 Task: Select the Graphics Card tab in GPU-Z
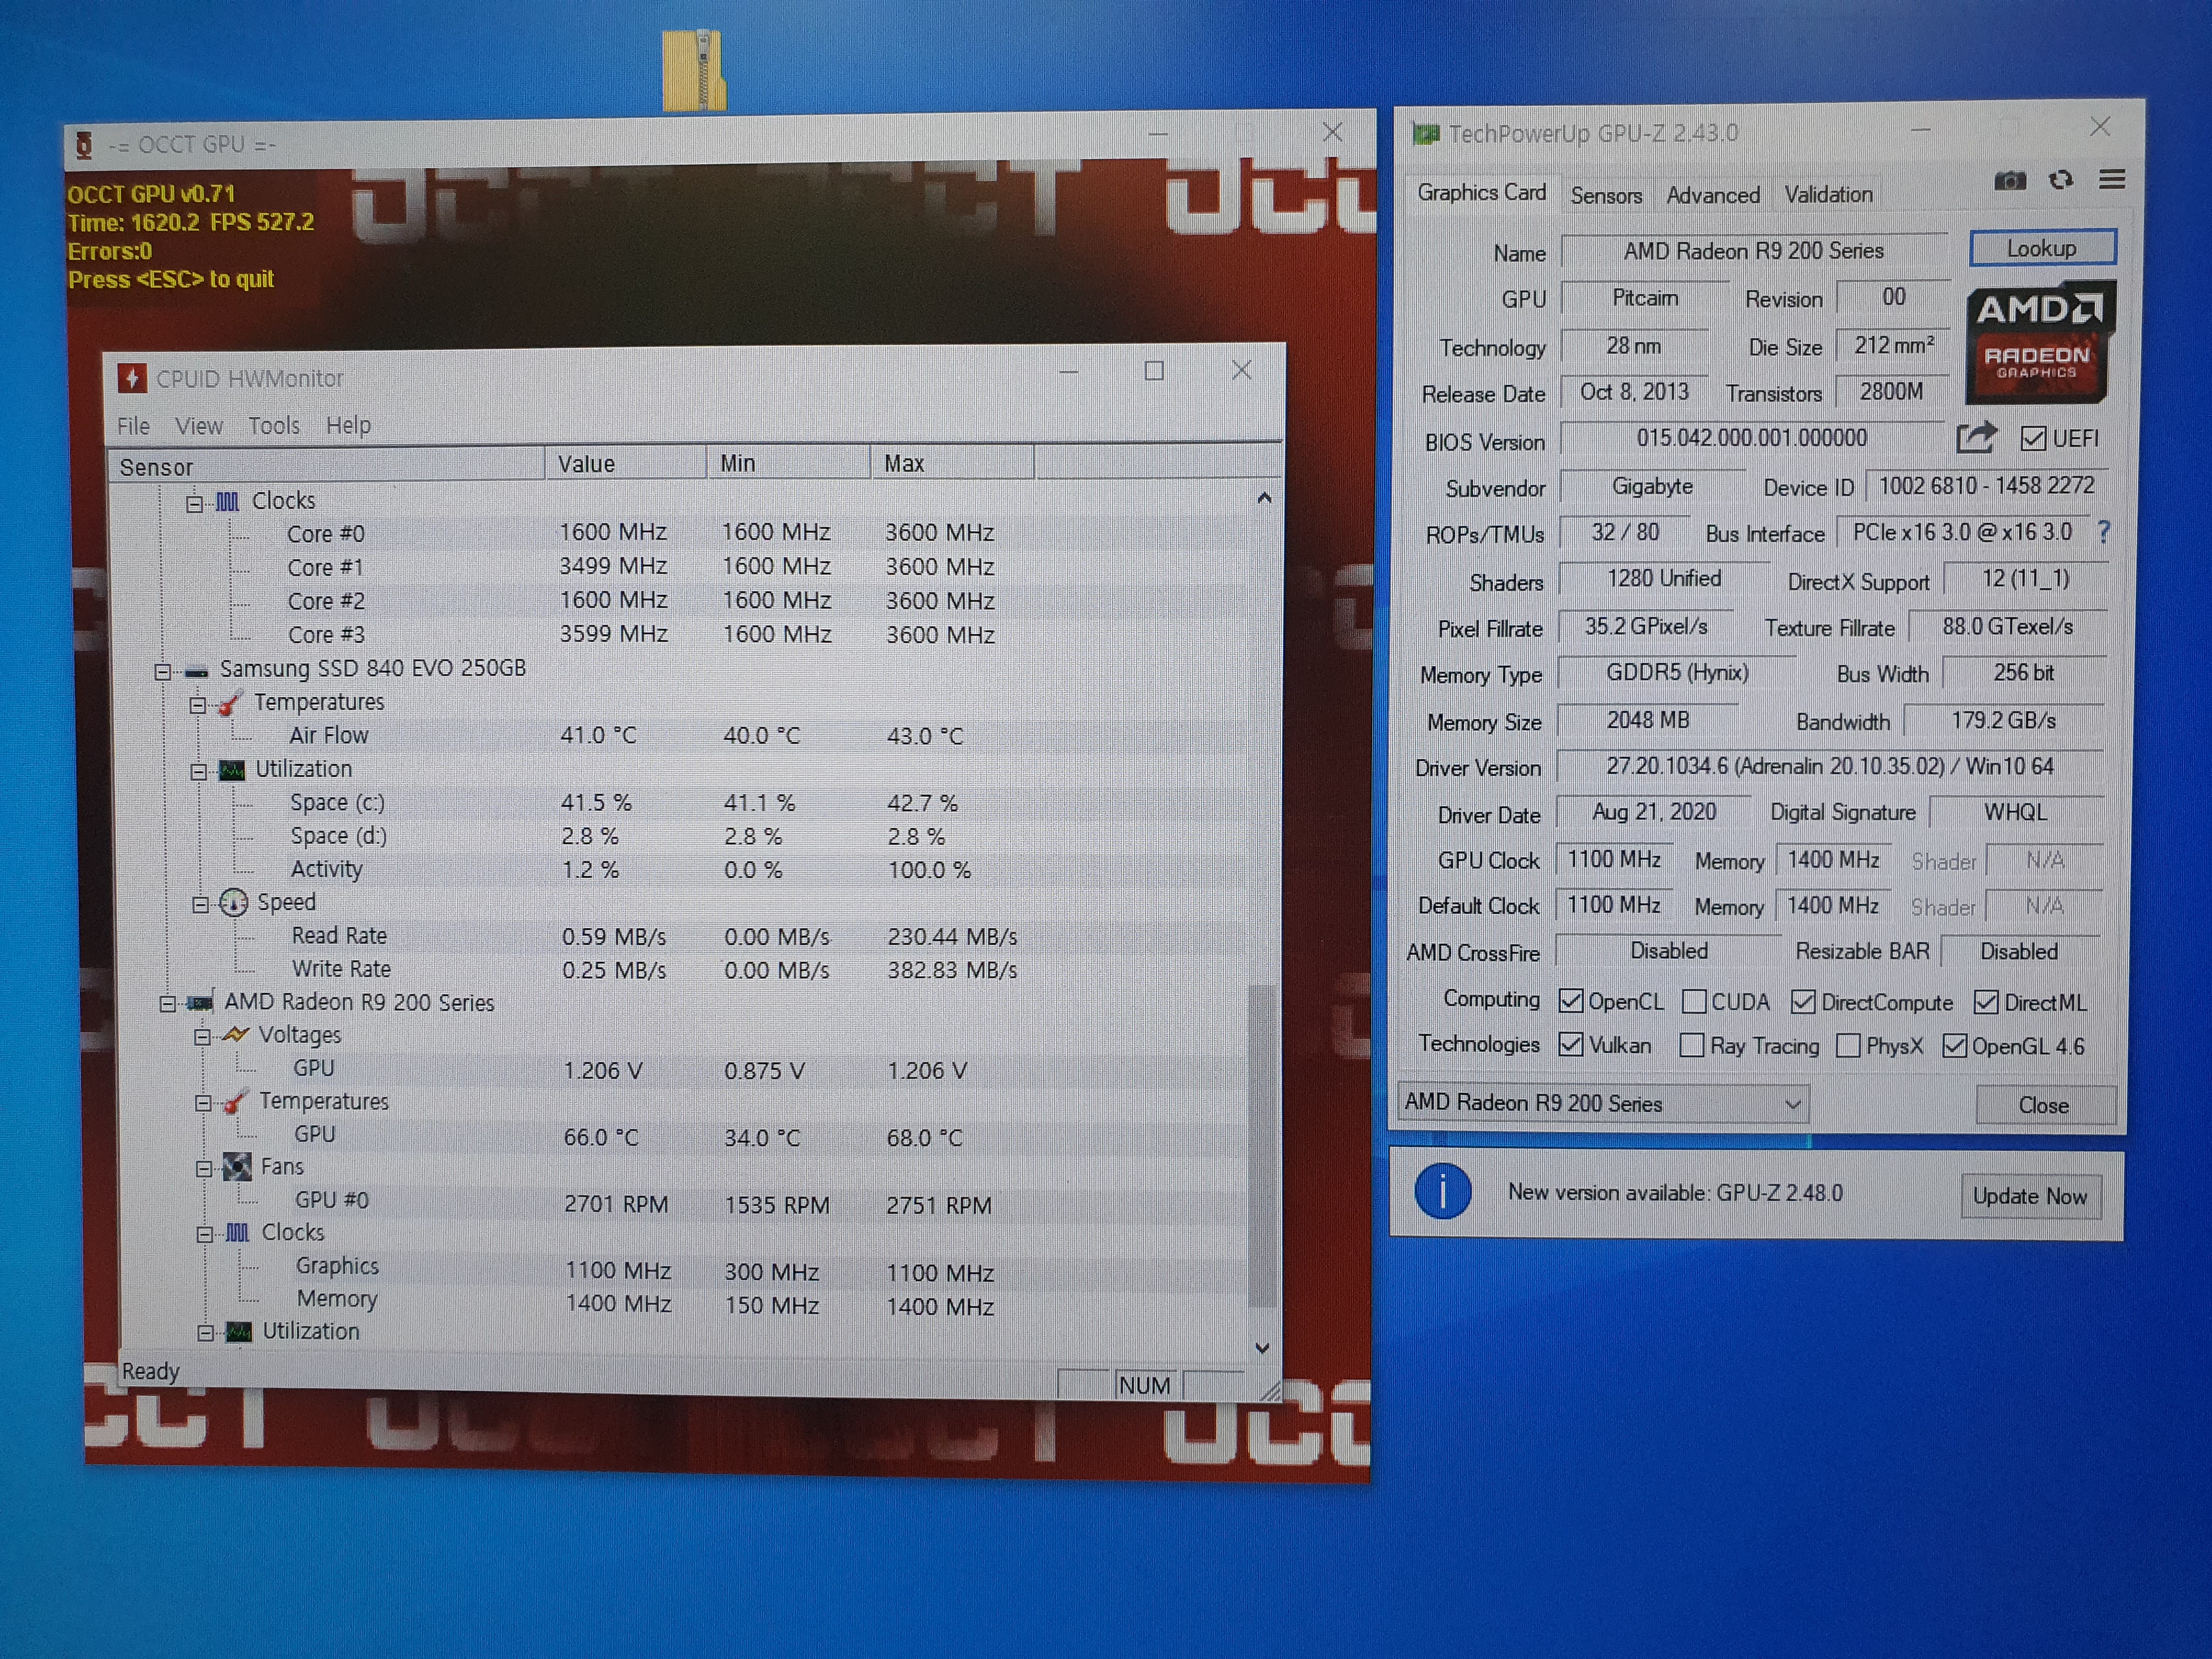coord(1481,192)
